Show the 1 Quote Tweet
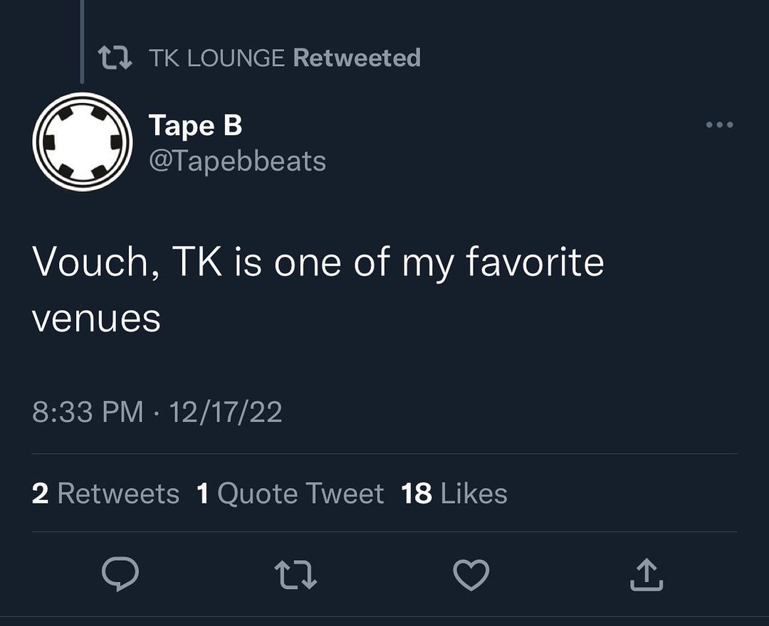Screen dimensions: 769x626 pyautogui.click(x=290, y=493)
